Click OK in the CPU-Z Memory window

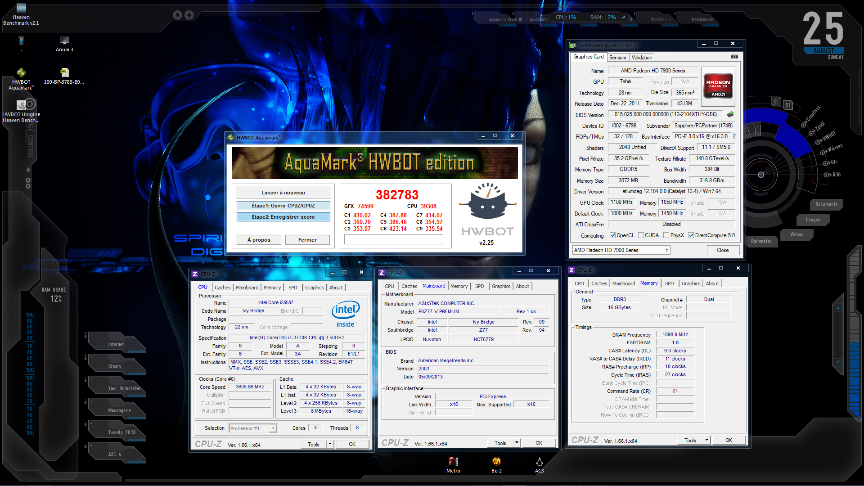pos(729,440)
